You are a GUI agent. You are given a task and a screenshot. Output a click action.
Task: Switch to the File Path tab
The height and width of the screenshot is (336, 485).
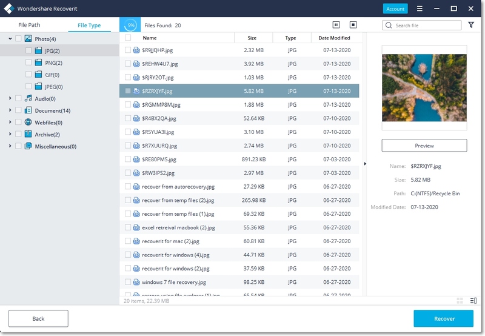(x=29, y=25)
